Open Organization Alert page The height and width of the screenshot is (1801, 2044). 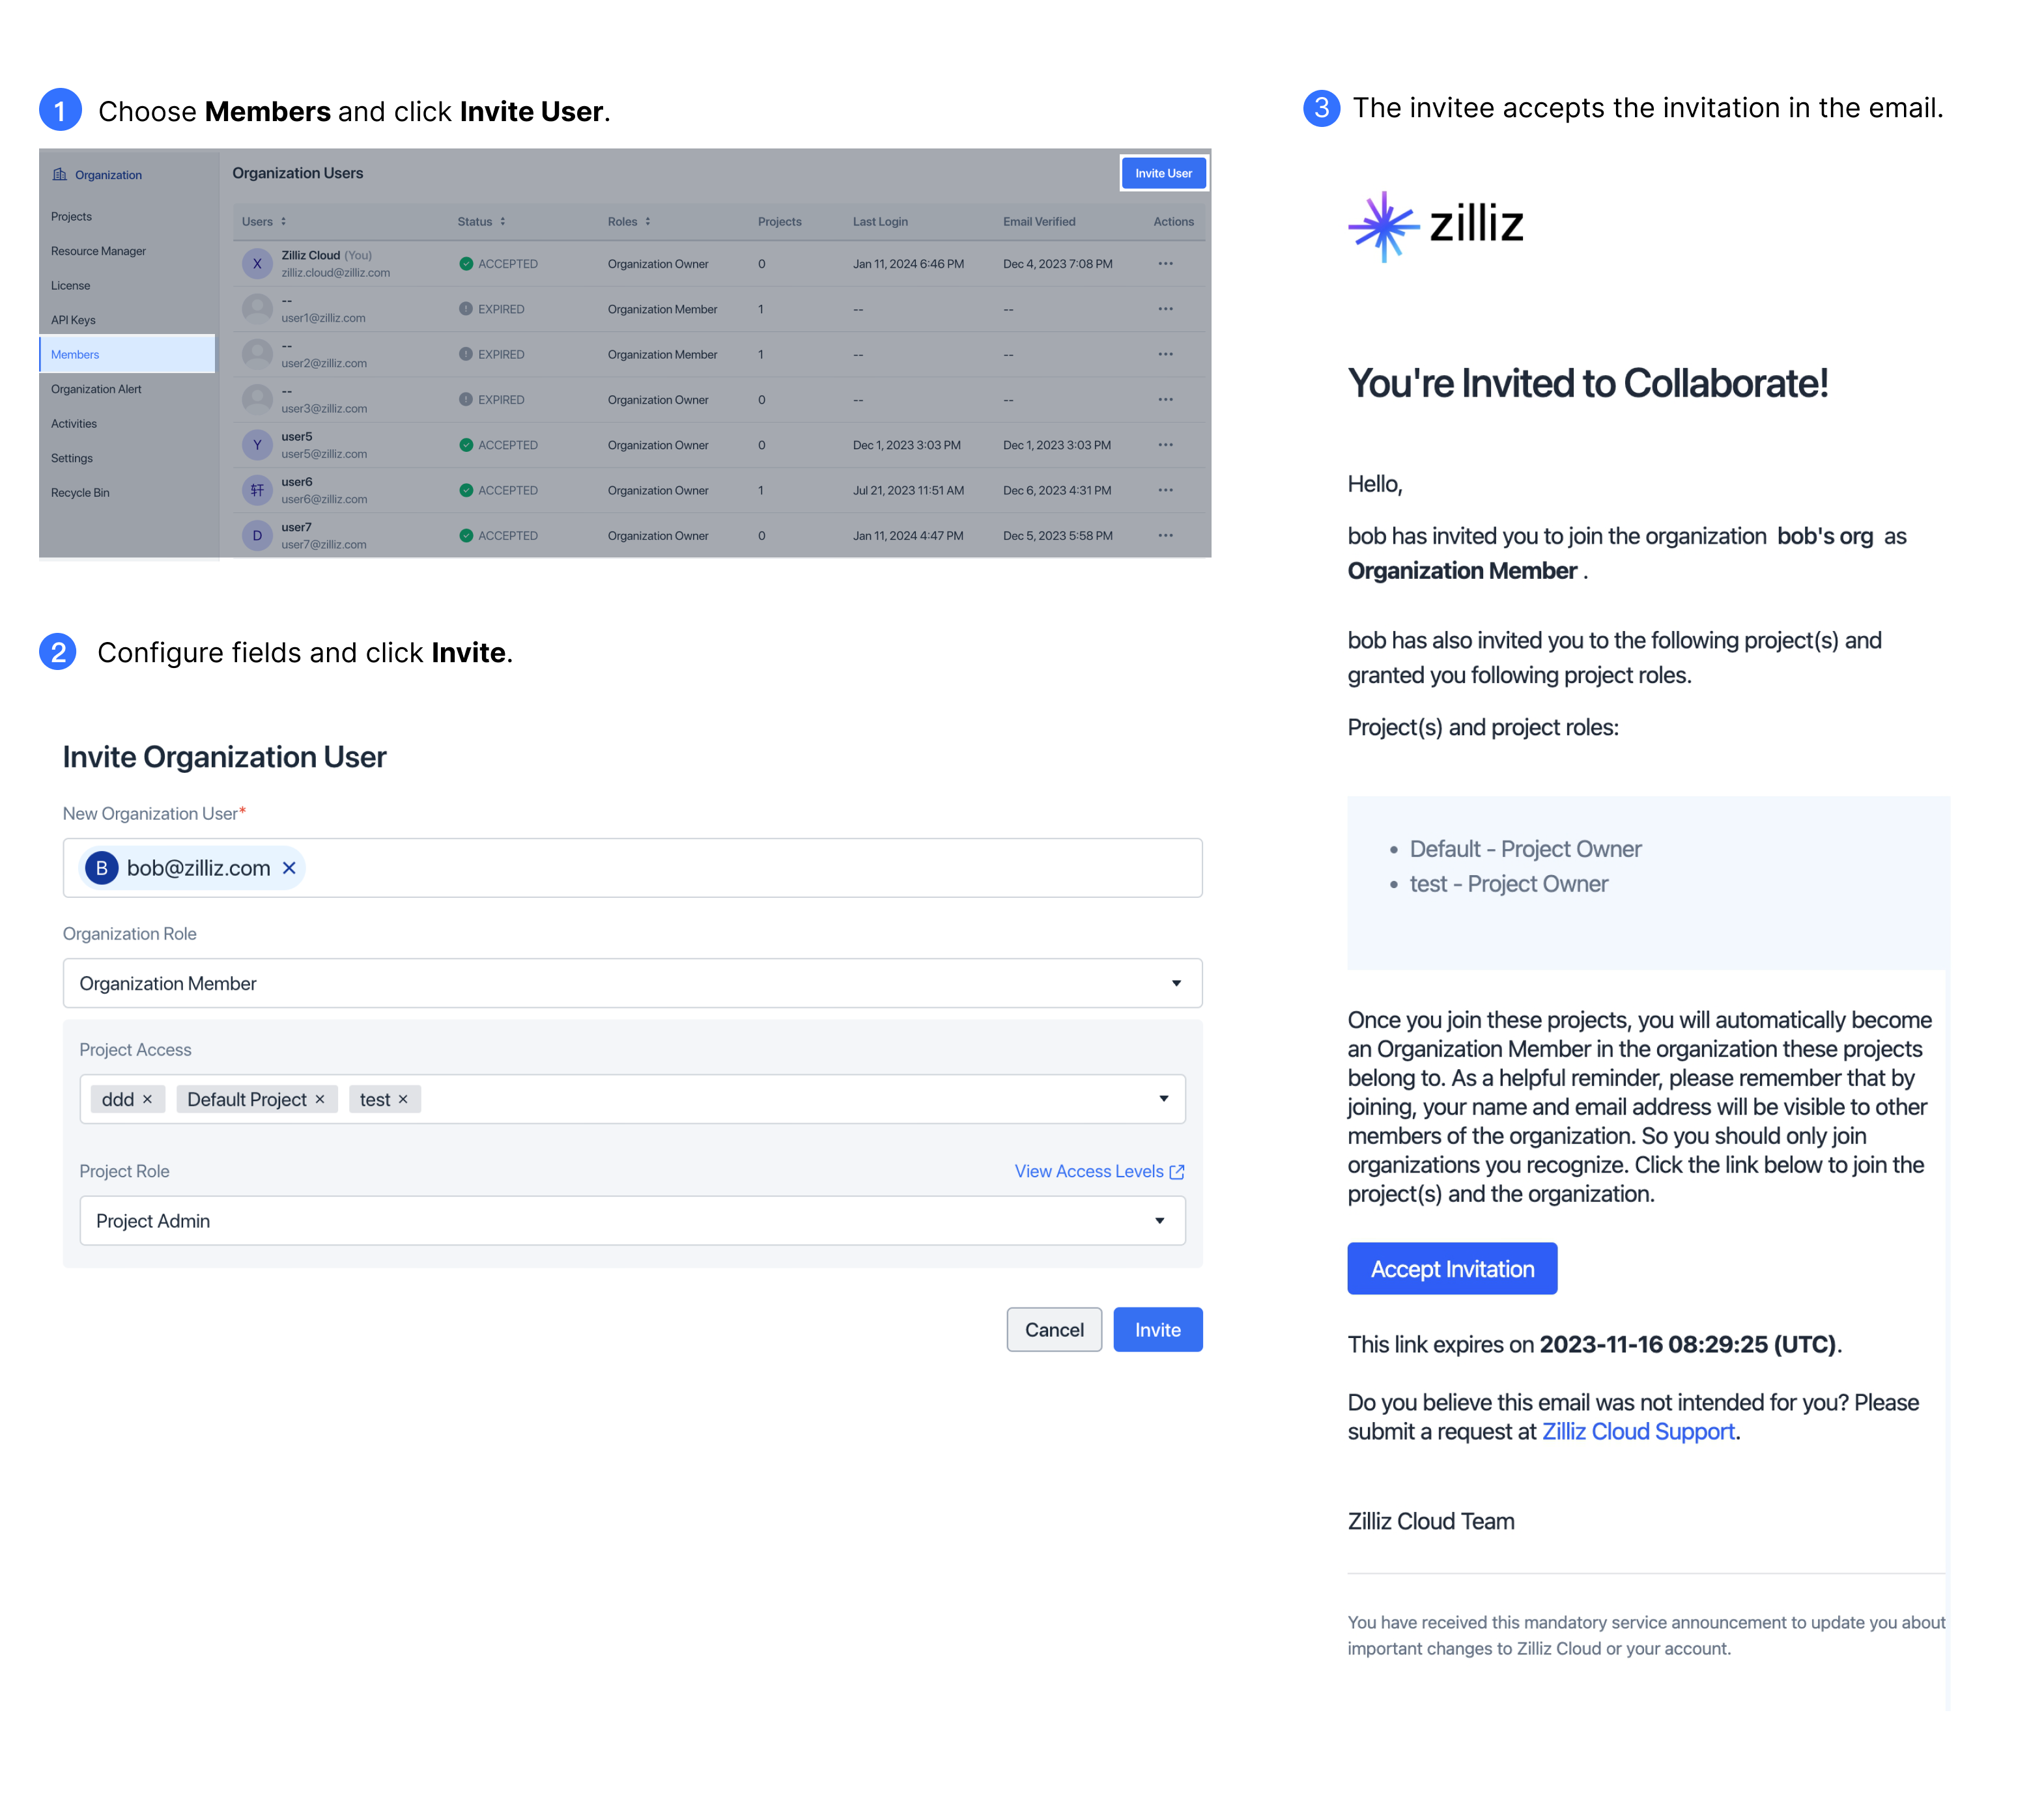tap(96, 390)
